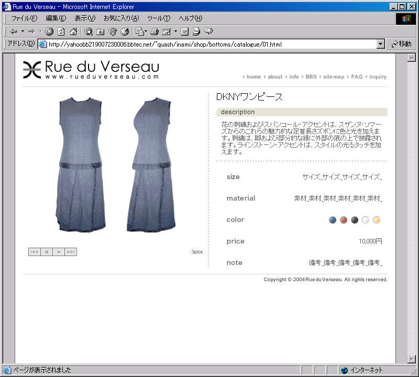Click the IE title bar icon
The height and width of the screenshot is (377, 419).
coord(7,7)
